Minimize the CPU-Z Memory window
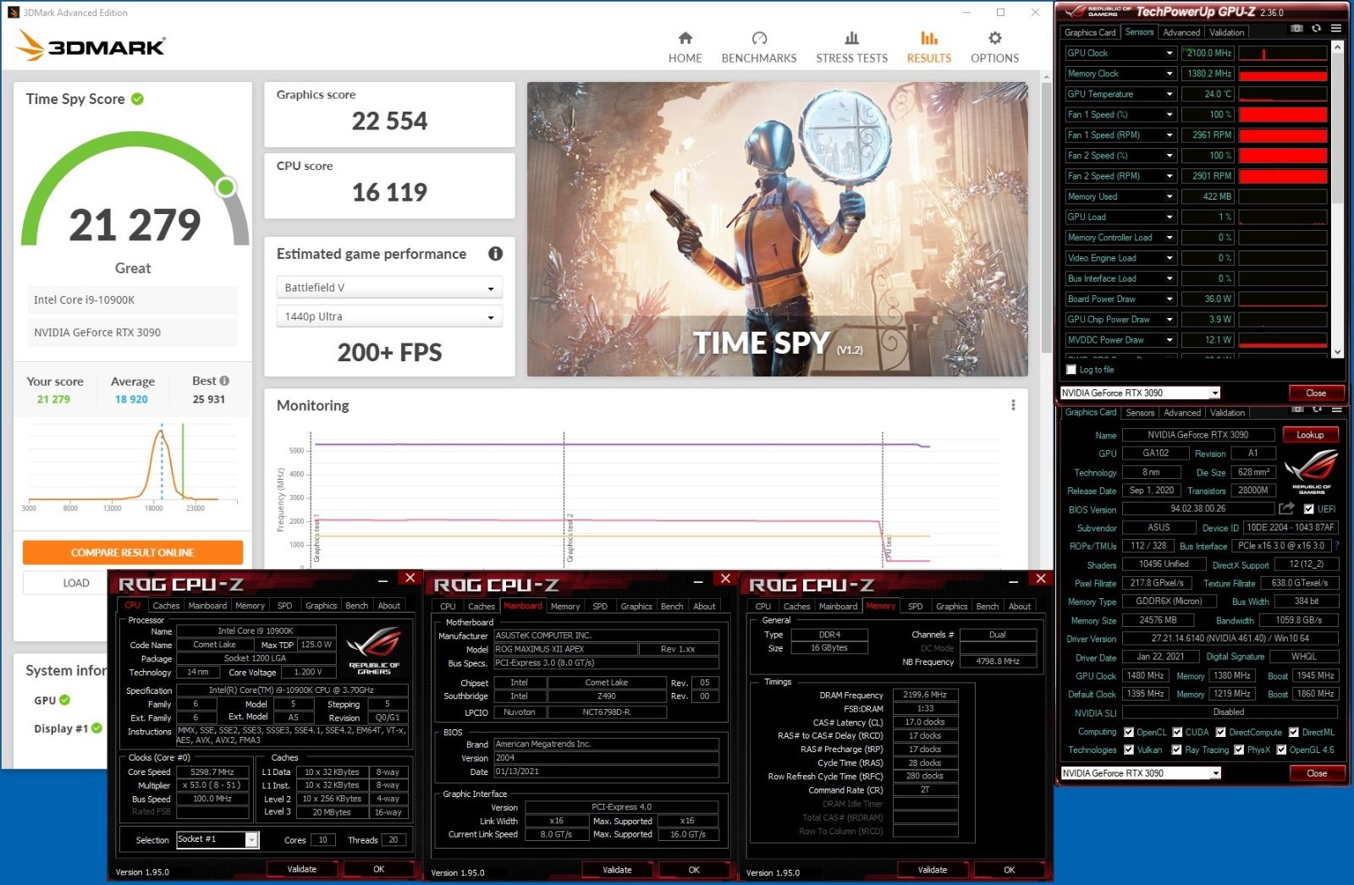This screenshot has height=885, width=1354. point(1013,581)
